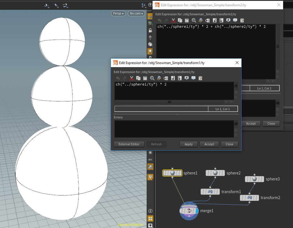Click the Undo arrow in the expression toolbar
This screenshot has width=293, height=228.
pyautogui.click(x=118, y=78)
